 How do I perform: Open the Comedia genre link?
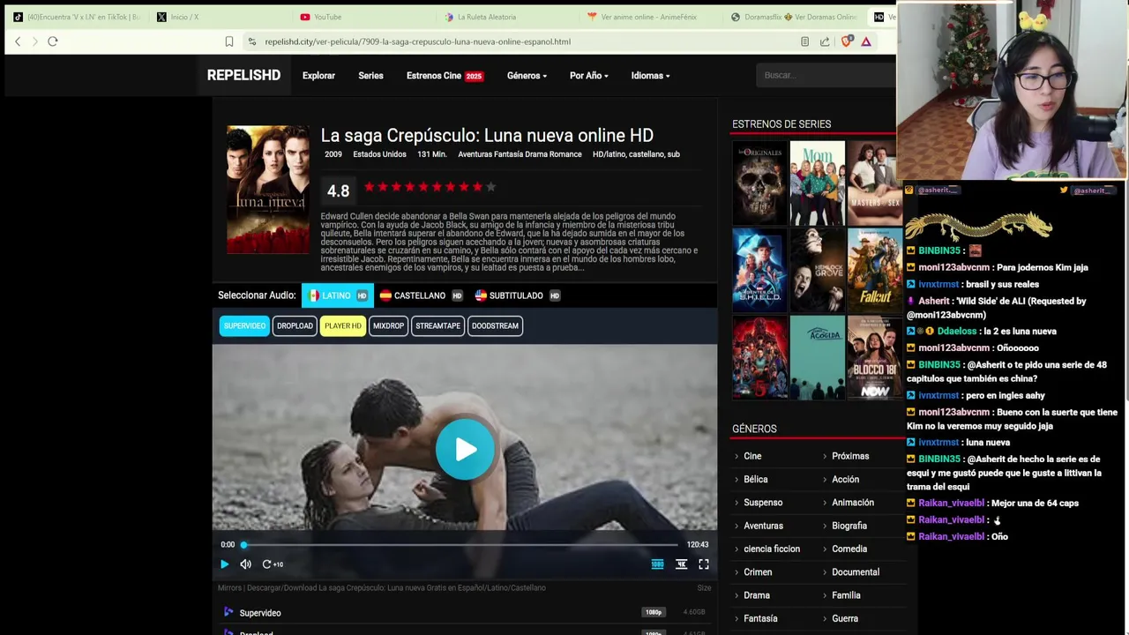click(849, 549)
